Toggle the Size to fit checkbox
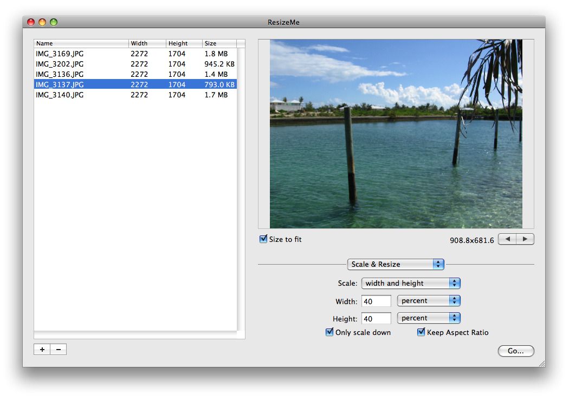This screenshot has width=569, height=401. coord(264,239)
